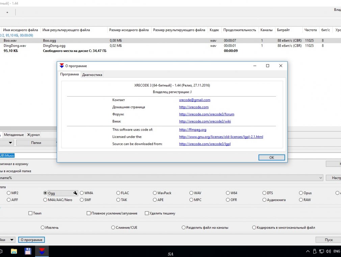This screenshot has height=257, width=341.
Task: Open the network tray icon
Action: pyautogui.click(x=321, y=251)
